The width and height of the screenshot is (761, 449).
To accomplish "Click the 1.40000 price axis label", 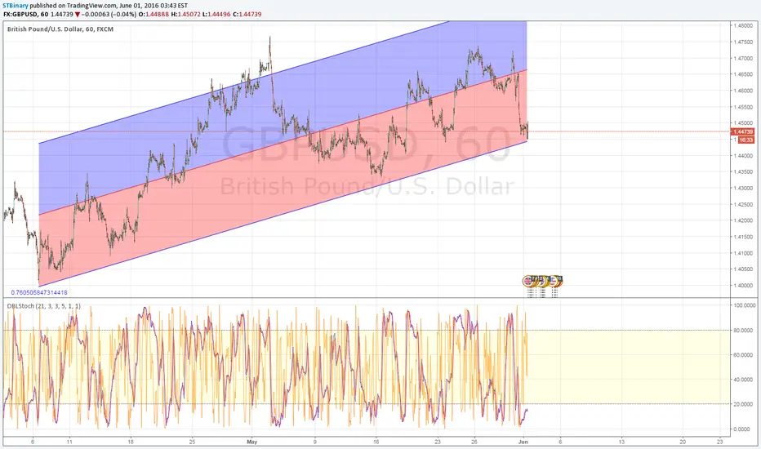I will pos(743,286).
